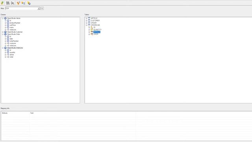
Task: Select orderLine relation under ObjectStudio.Article
Action: tap(13, 30)
